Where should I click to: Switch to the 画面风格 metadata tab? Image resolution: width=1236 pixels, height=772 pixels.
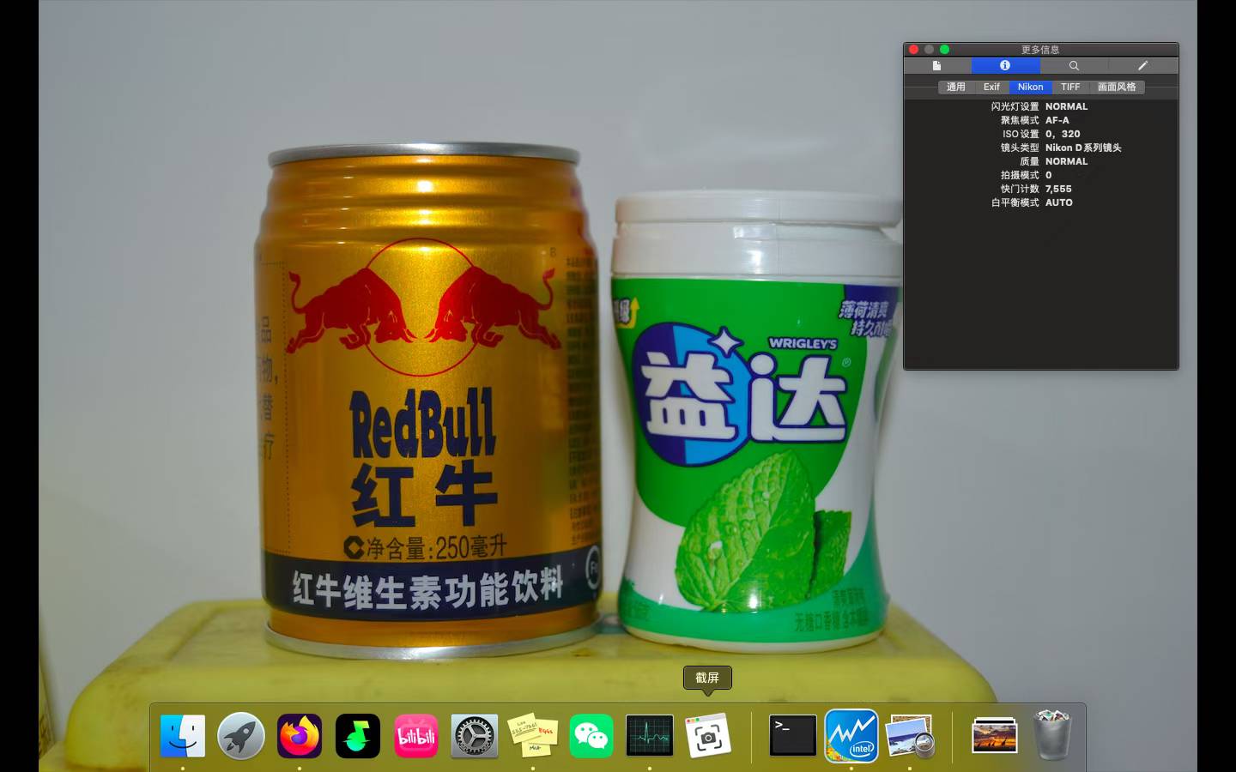tap(1117, 87)
